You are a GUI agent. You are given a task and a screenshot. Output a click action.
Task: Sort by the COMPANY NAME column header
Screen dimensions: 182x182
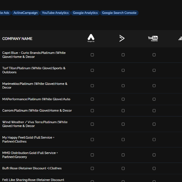pos(17,39)
